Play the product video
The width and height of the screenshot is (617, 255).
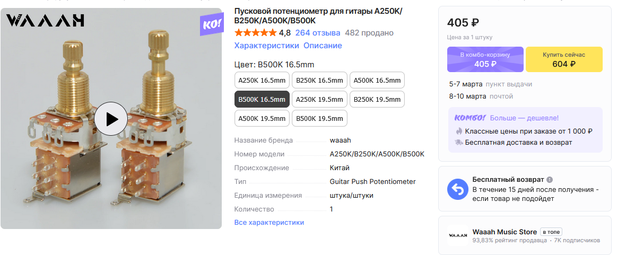coord(111,119)
